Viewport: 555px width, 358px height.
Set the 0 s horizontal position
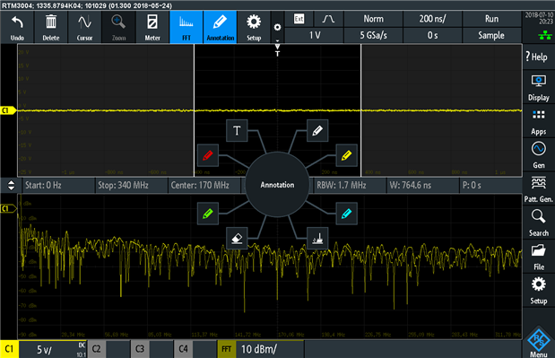[432, 35]
